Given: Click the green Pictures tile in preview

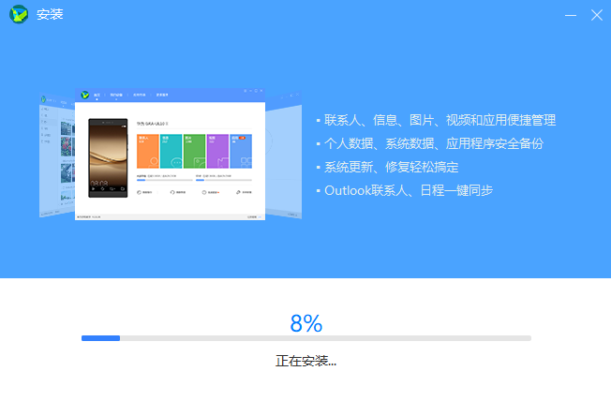Looking at the screenshot, I should (194, 150).
